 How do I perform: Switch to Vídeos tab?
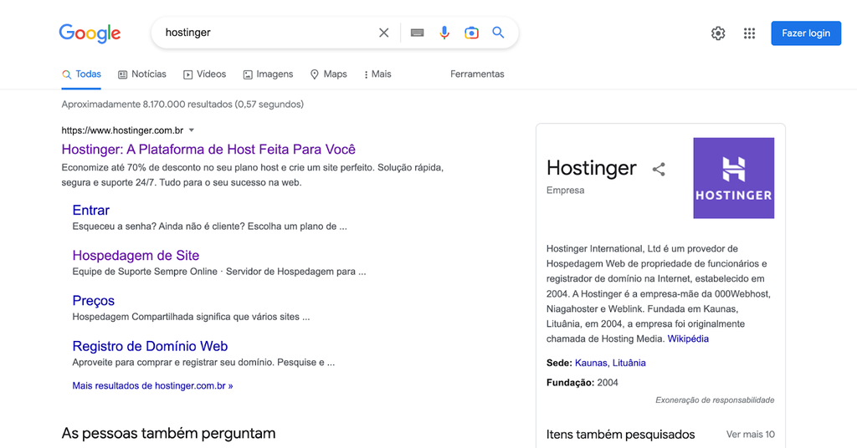[204, 74]
